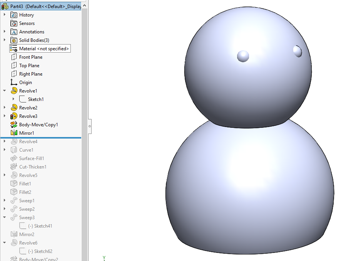The image size is (361, 261).
Task: Expand the Revolve2 feature
Action: [5, 107]
